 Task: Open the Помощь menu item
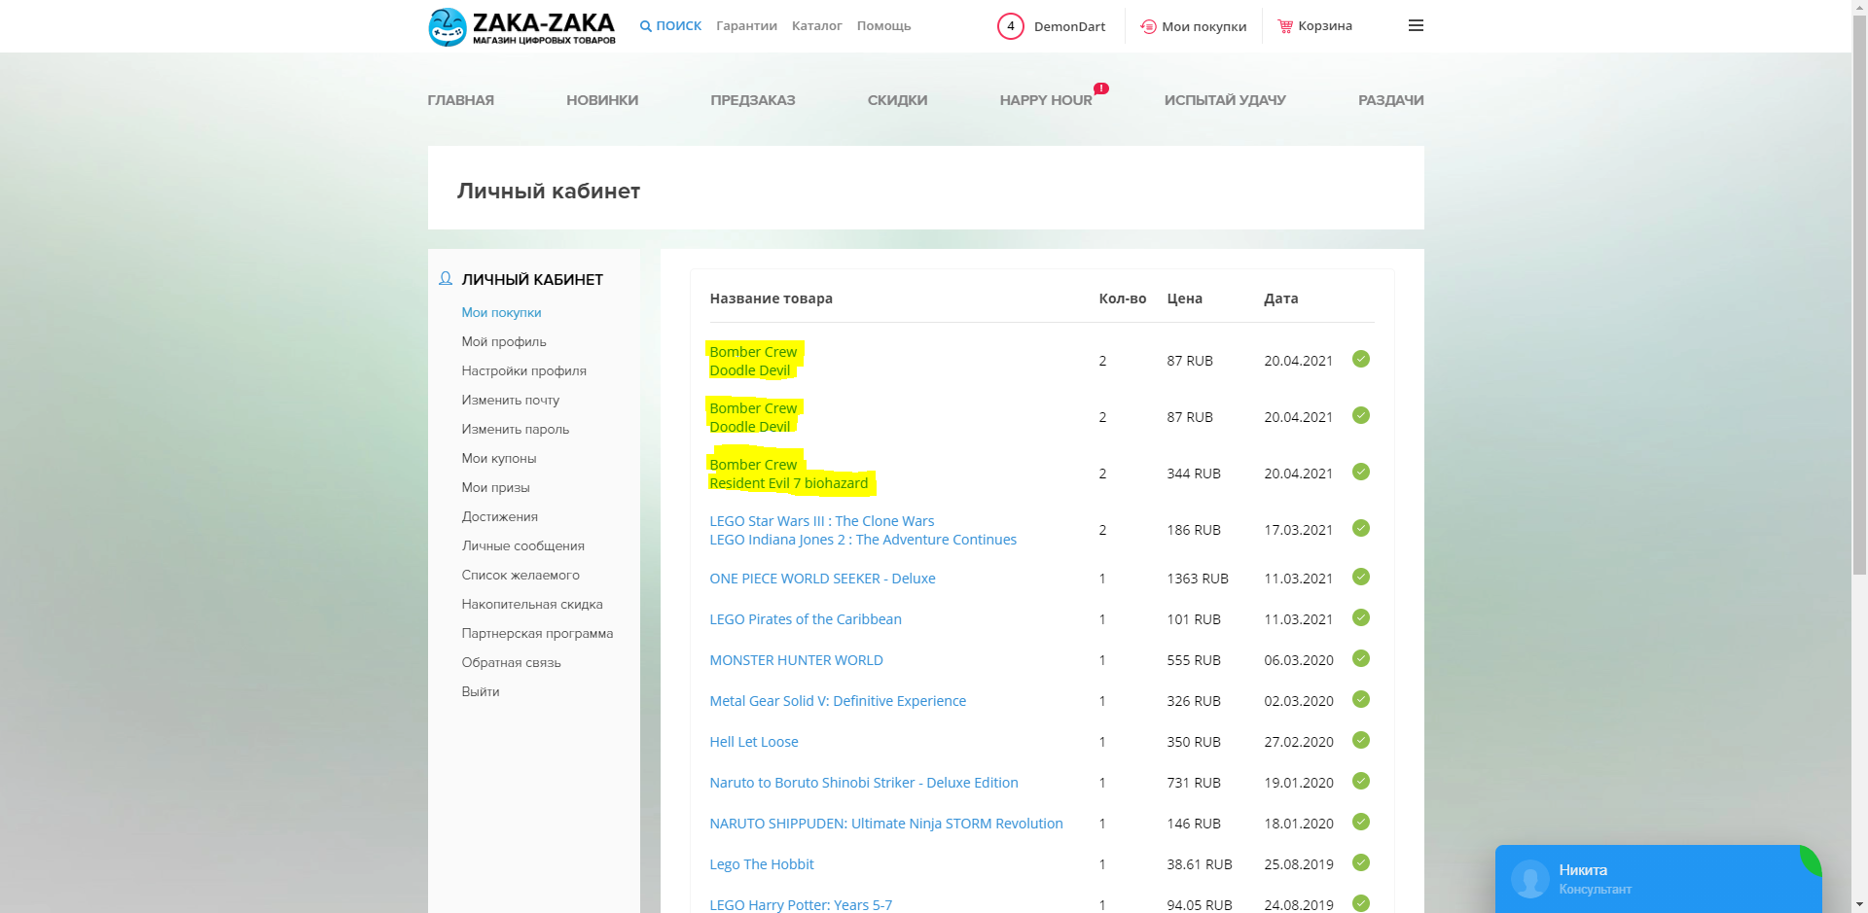coord(883,26)
